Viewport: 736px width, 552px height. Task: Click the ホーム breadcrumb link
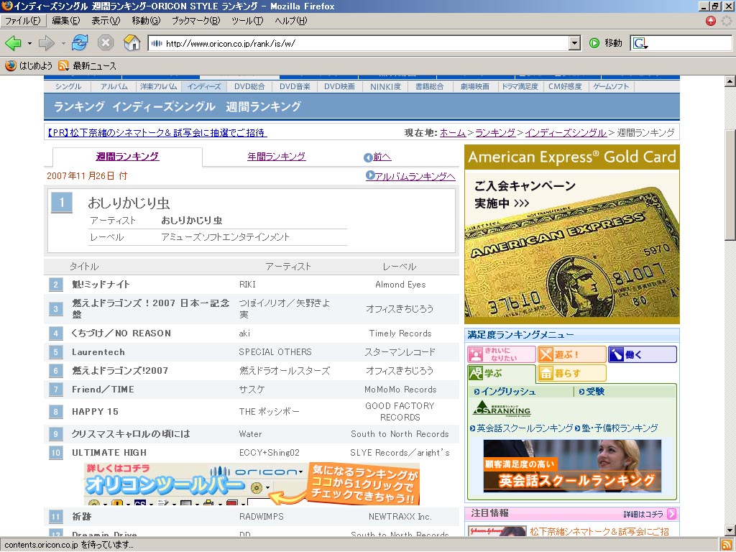coord(453,133)
